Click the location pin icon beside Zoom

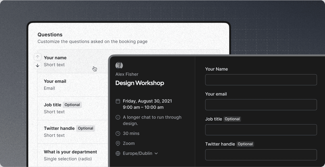(118, 143)
